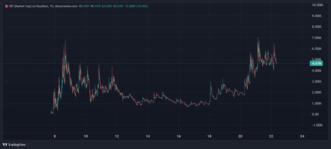Open the BP Market Cap chart title
The width and height of the screenshot is (331, 149).
43,6
